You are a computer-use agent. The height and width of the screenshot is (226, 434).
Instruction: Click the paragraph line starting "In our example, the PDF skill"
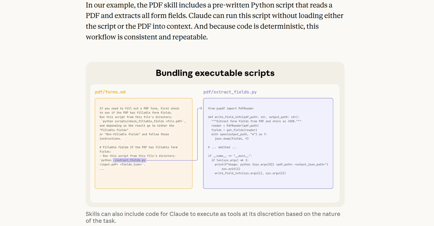click(x=209, y=5)
